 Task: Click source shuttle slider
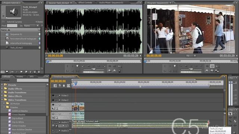click(x=93, y=69)
